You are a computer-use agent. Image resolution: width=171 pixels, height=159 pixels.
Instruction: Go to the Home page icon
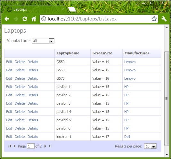click(x=34, y=19)
